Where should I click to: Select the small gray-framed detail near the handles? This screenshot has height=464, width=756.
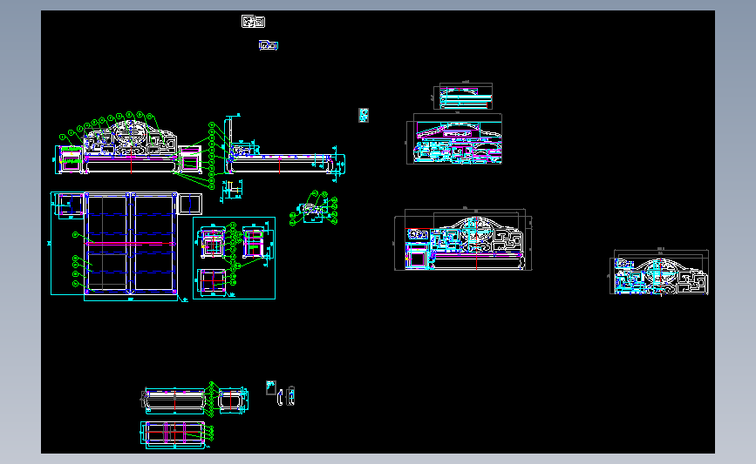point(271,387)
